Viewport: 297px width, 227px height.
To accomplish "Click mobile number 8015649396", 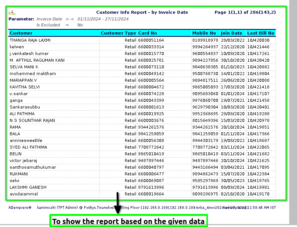I will (x=205, y=120).
